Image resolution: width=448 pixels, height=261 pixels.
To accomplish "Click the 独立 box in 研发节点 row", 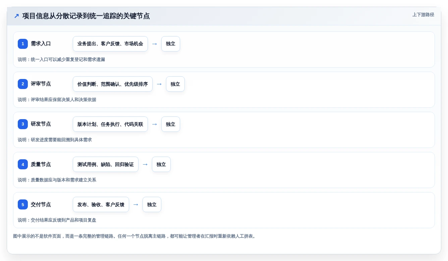I will (x=171, y=124).
